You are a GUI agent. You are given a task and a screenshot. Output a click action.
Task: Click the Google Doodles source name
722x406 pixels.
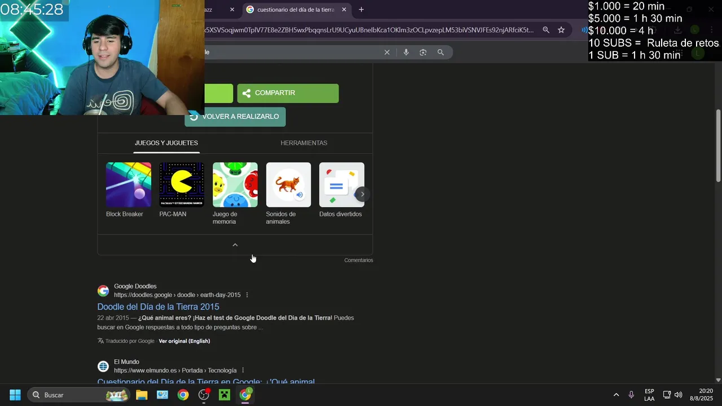tap(135, 286)
